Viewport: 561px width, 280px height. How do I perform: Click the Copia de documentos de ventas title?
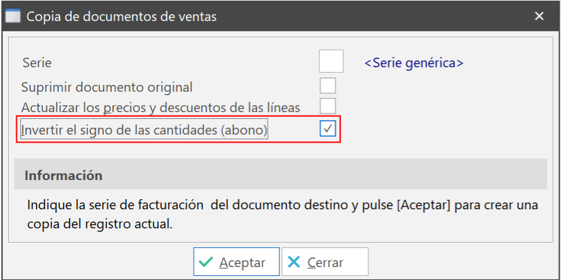coord(122,16)
